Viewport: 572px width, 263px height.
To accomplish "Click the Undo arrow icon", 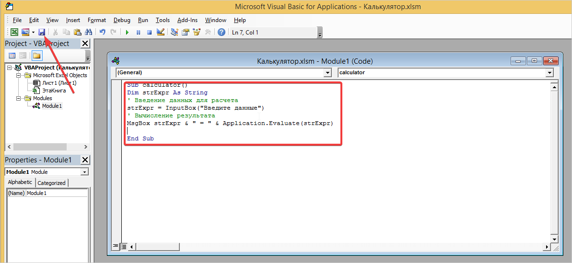I will pyautogui.click(x=102, y=32).
